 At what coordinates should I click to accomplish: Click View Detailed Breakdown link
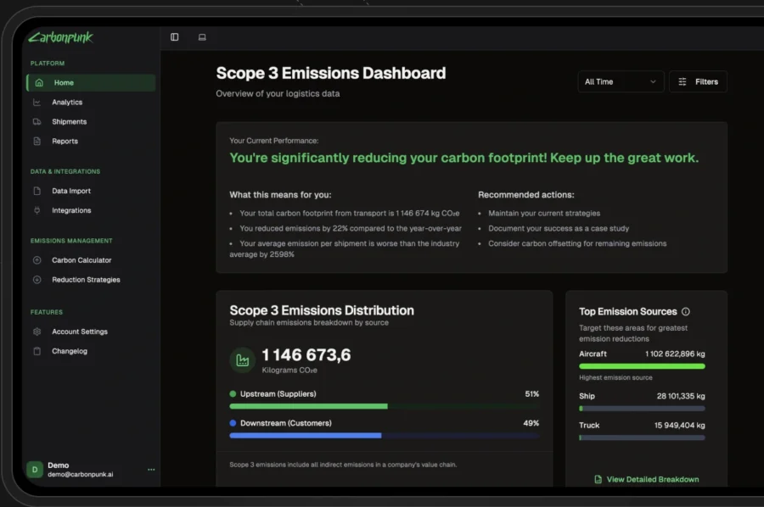tap(647, 479)
